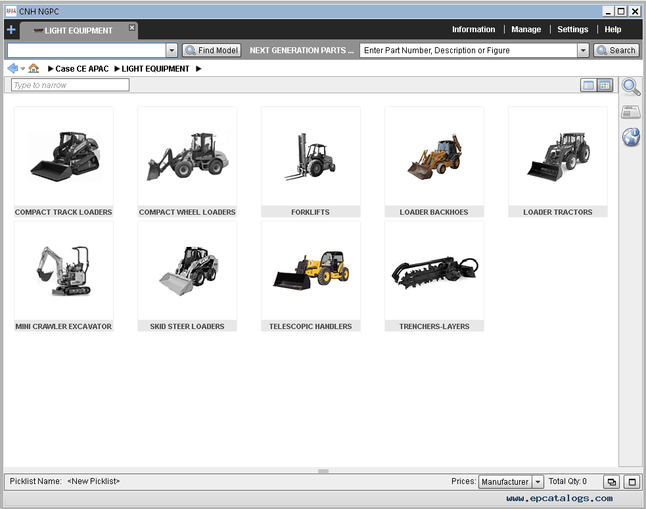Screen dimensions: 646x509
Task: Expand the arrow before Case CE APAC breadcrumb
Action: pos(51,69)
